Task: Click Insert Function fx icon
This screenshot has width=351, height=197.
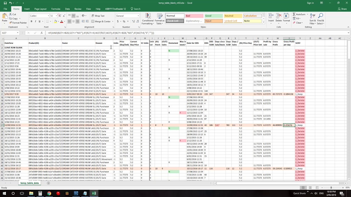Action: (x=41, y=33)
